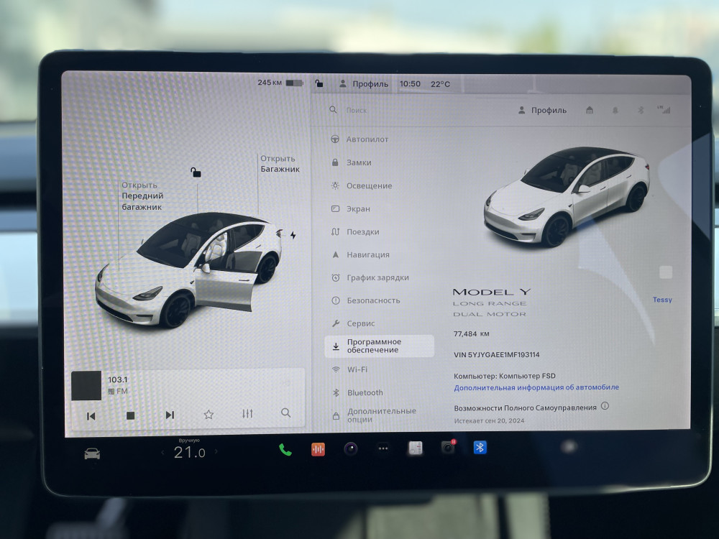Tap the search magnifier in settings panel
This screenshot has width=719, height=539.
point(334,110)
